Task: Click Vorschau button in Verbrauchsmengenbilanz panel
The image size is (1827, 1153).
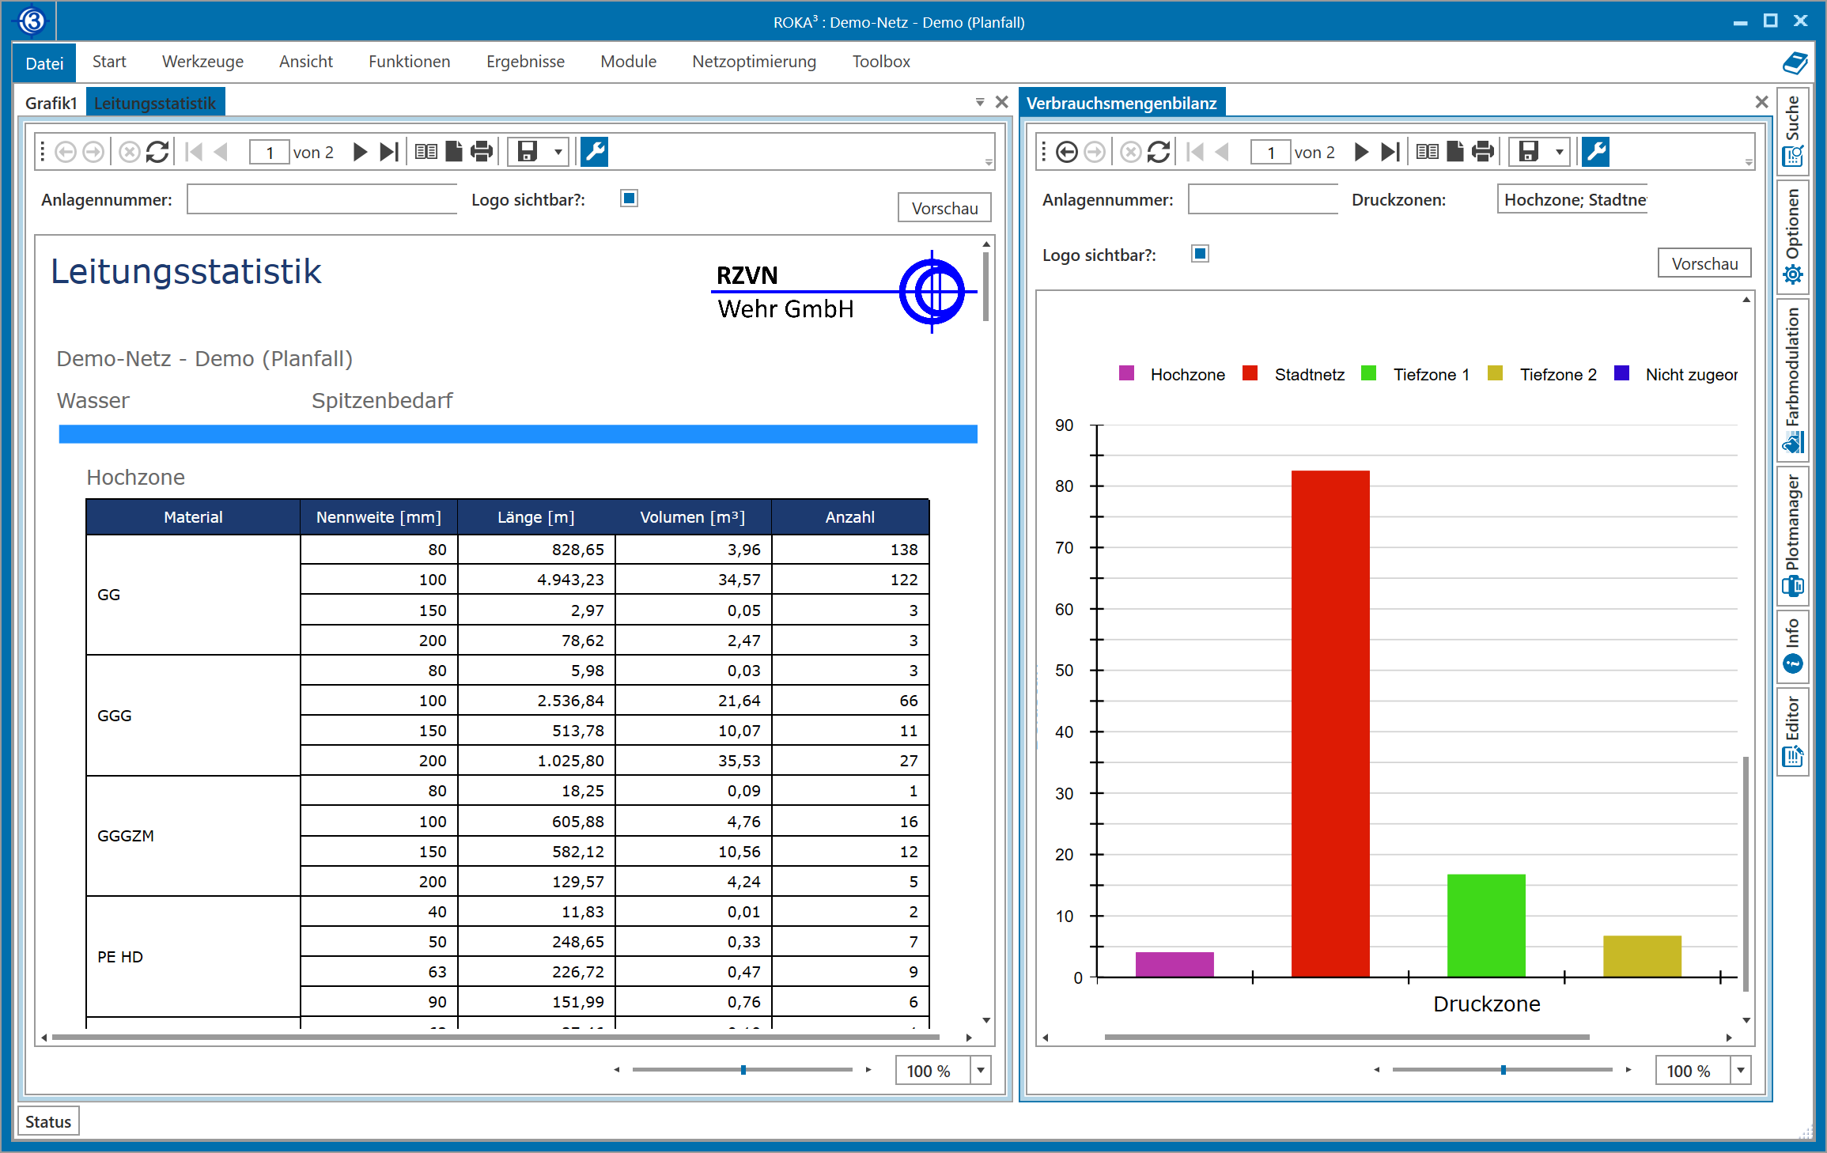Action: (x=1704, y=263)
